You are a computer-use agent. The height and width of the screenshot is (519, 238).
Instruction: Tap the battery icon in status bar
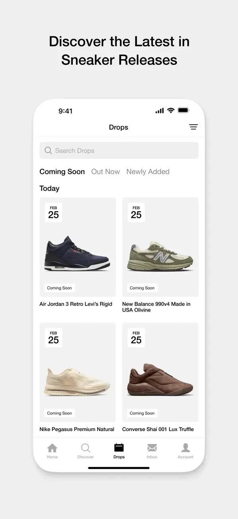pyautogui.click(x=183, y=111)
